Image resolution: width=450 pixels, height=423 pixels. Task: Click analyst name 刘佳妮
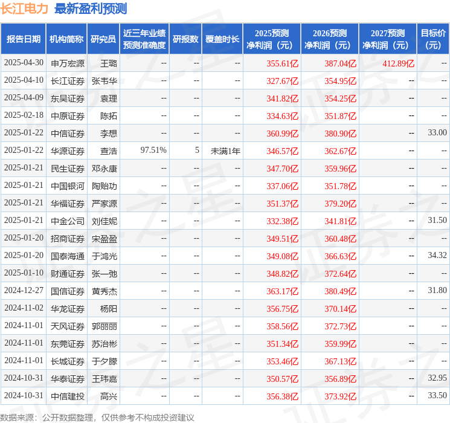coord(104,221)
